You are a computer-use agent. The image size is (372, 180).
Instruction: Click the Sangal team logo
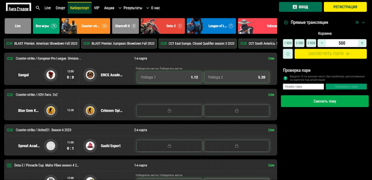point(51,75)
